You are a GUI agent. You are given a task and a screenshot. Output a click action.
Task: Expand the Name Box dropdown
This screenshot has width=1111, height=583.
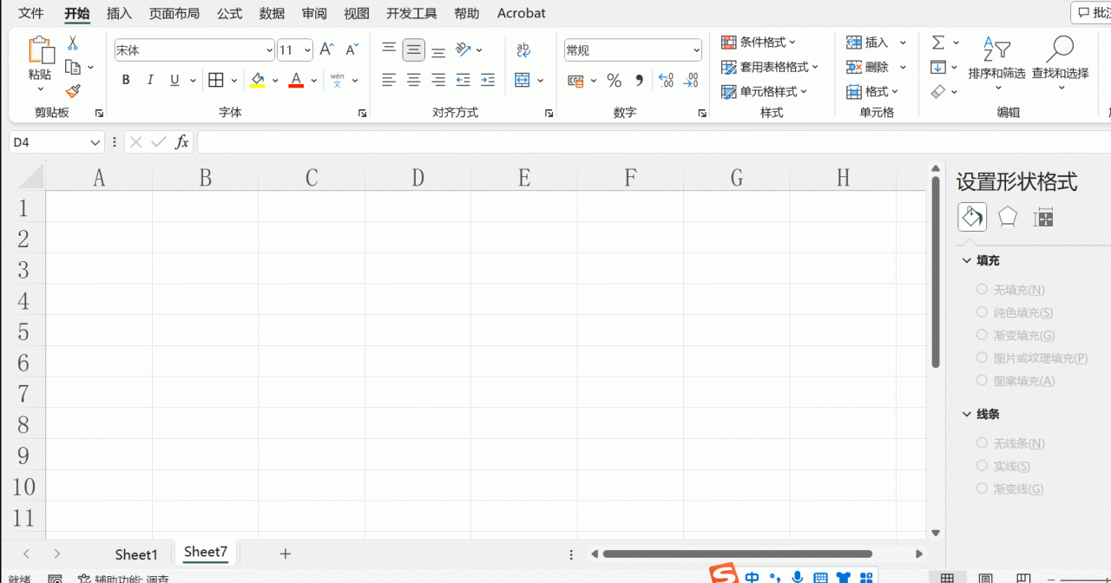95,142
